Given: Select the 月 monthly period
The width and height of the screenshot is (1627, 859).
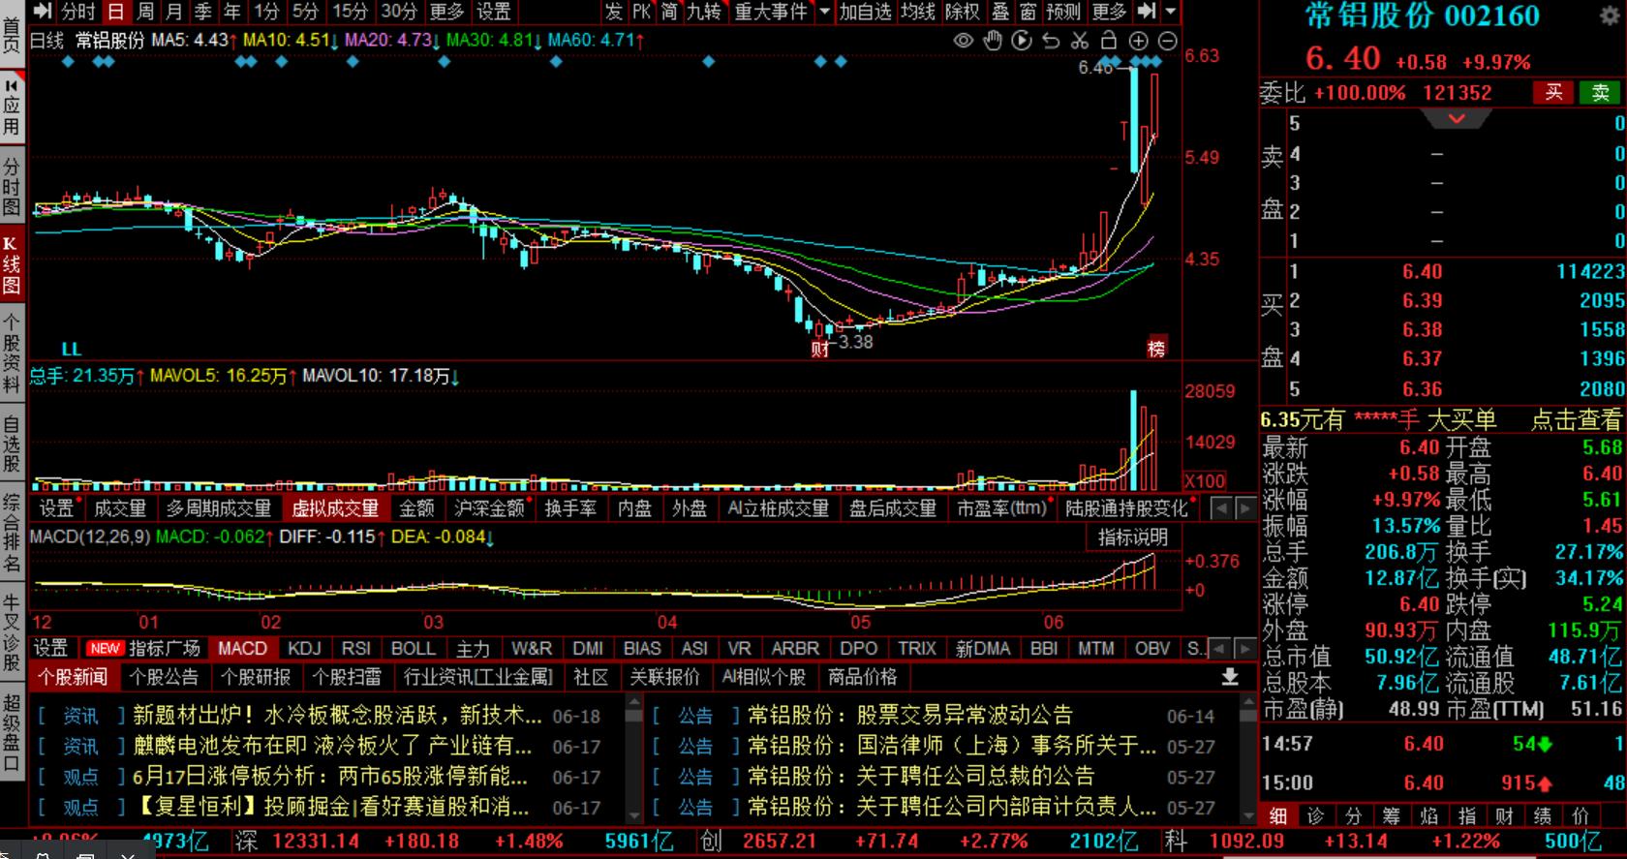Looking at the screenshot, I should coord(174,12).
